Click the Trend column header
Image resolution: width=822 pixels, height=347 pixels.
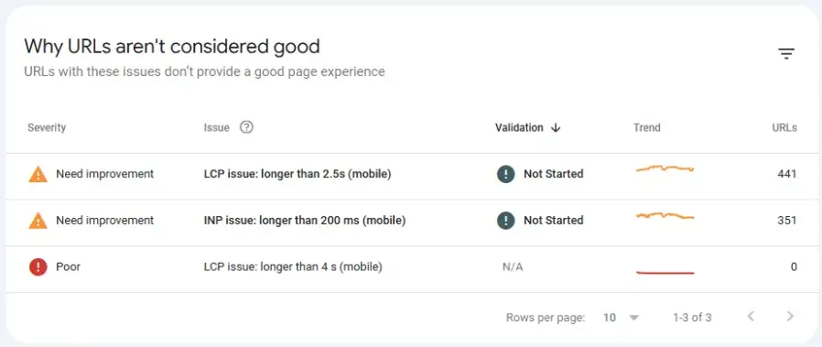[647, 127]
